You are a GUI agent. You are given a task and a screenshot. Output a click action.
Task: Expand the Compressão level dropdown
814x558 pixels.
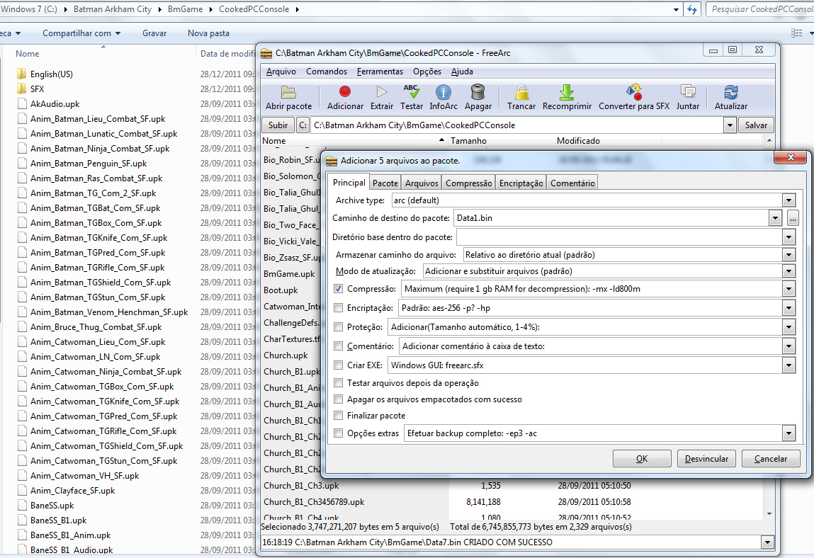(788, 289)
